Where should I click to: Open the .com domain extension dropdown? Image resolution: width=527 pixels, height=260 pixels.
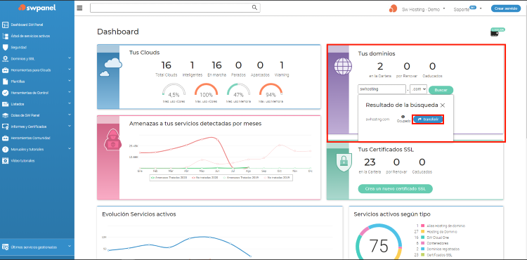[419, 89]
